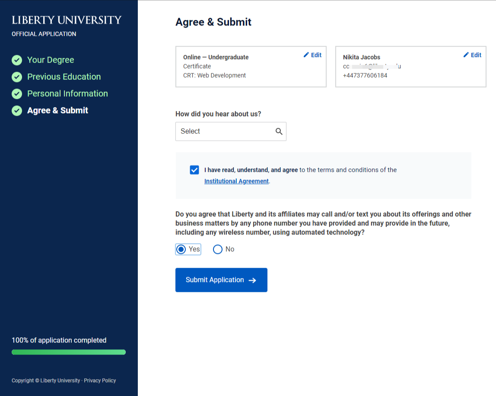Edit the Online Undergraduate degree selection
Image resolution: width=496 pixels, height=396 pixels.
tap(312, 55)
